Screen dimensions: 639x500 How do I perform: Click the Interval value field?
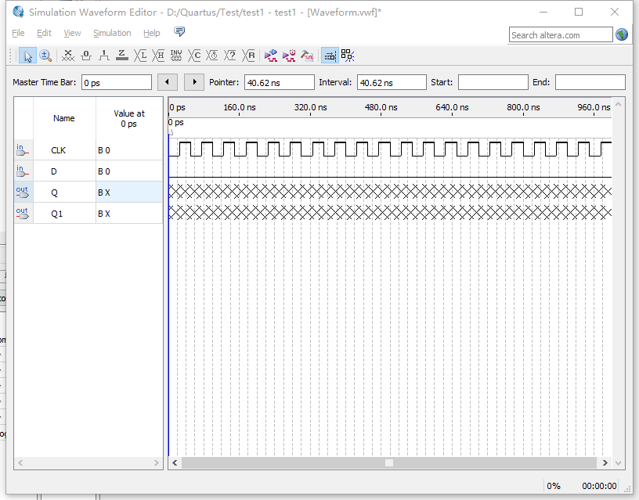click(392, 82)
